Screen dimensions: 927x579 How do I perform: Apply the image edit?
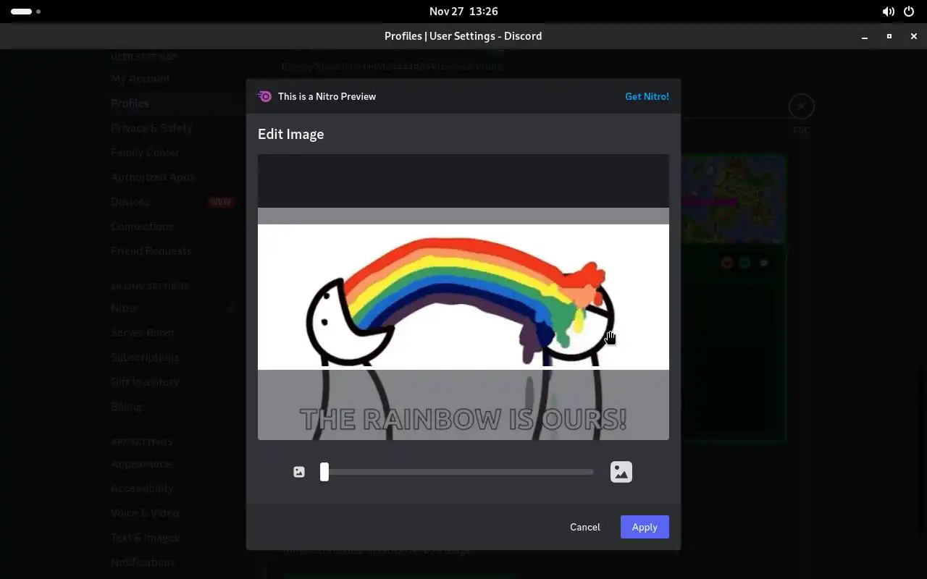tap(645, 527)
